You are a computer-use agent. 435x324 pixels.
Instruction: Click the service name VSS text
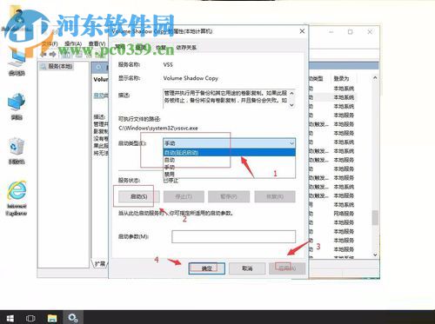pos(168,64)
